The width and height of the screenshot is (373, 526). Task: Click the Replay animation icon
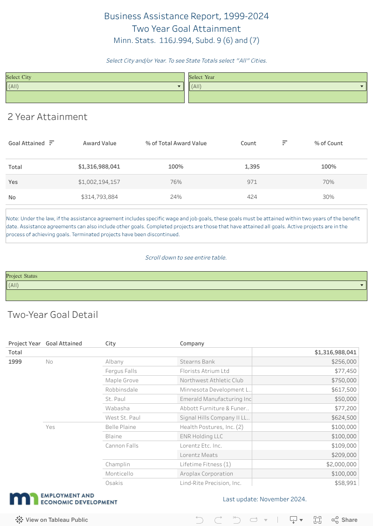click(254, 520)
